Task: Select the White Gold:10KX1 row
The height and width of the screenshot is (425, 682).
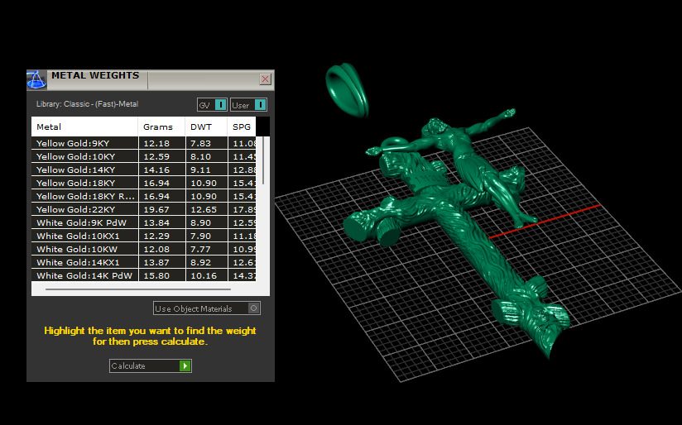Action: pyautogui.click(x=143, y=236)
